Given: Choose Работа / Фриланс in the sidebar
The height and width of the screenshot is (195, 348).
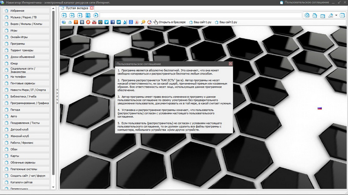Looking at the screenshot, I should tap(26, 143).
